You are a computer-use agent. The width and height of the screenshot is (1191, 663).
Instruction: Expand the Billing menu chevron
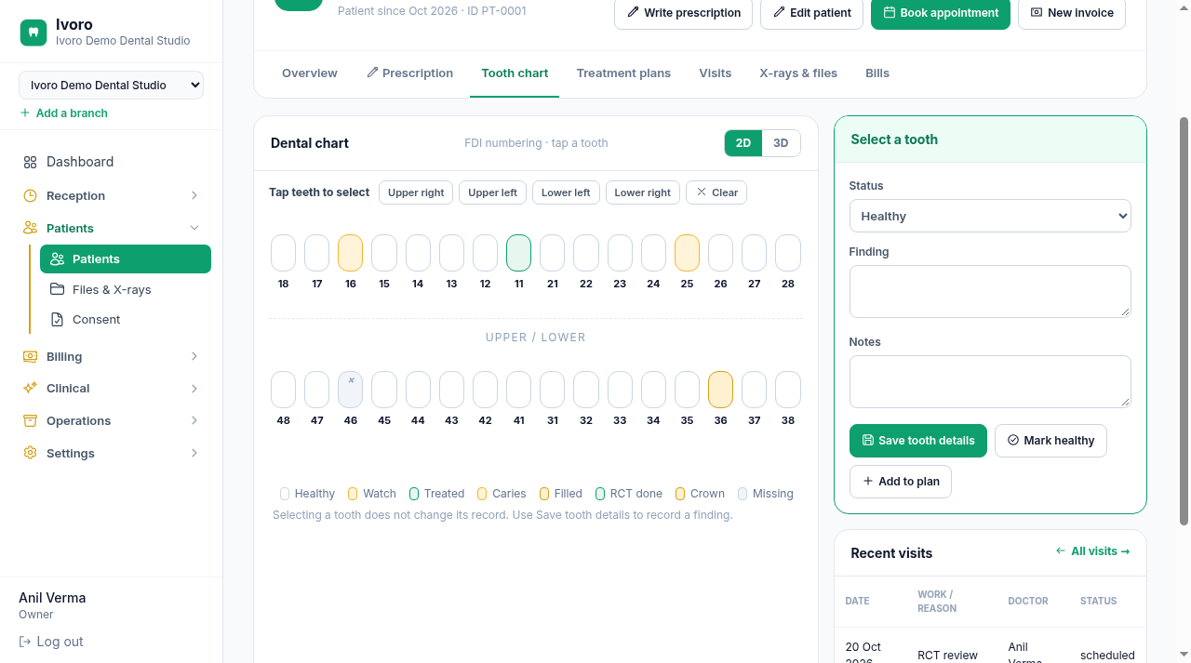click(194, 356)
